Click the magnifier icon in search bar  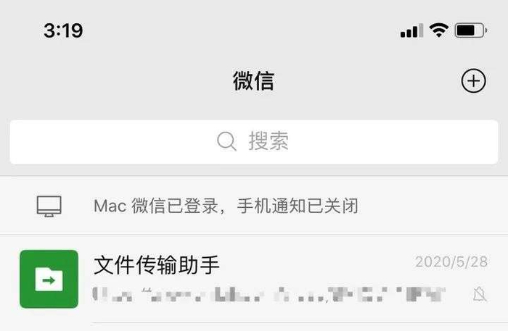pos(226,141)
